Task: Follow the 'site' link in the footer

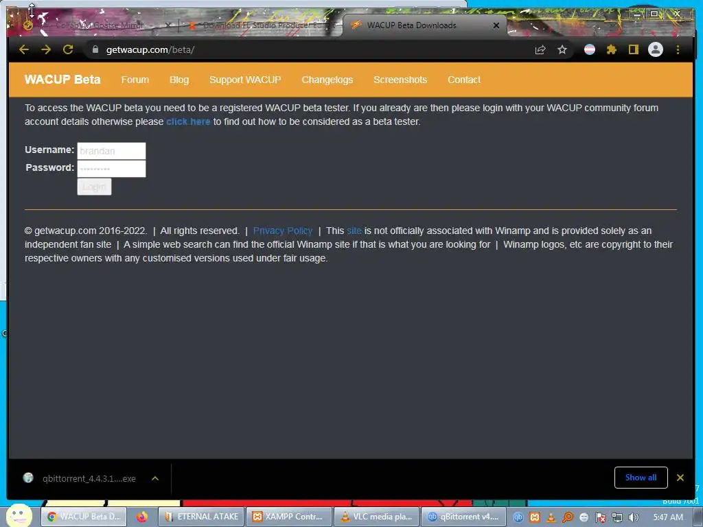Action: click(x=354, y=231)
